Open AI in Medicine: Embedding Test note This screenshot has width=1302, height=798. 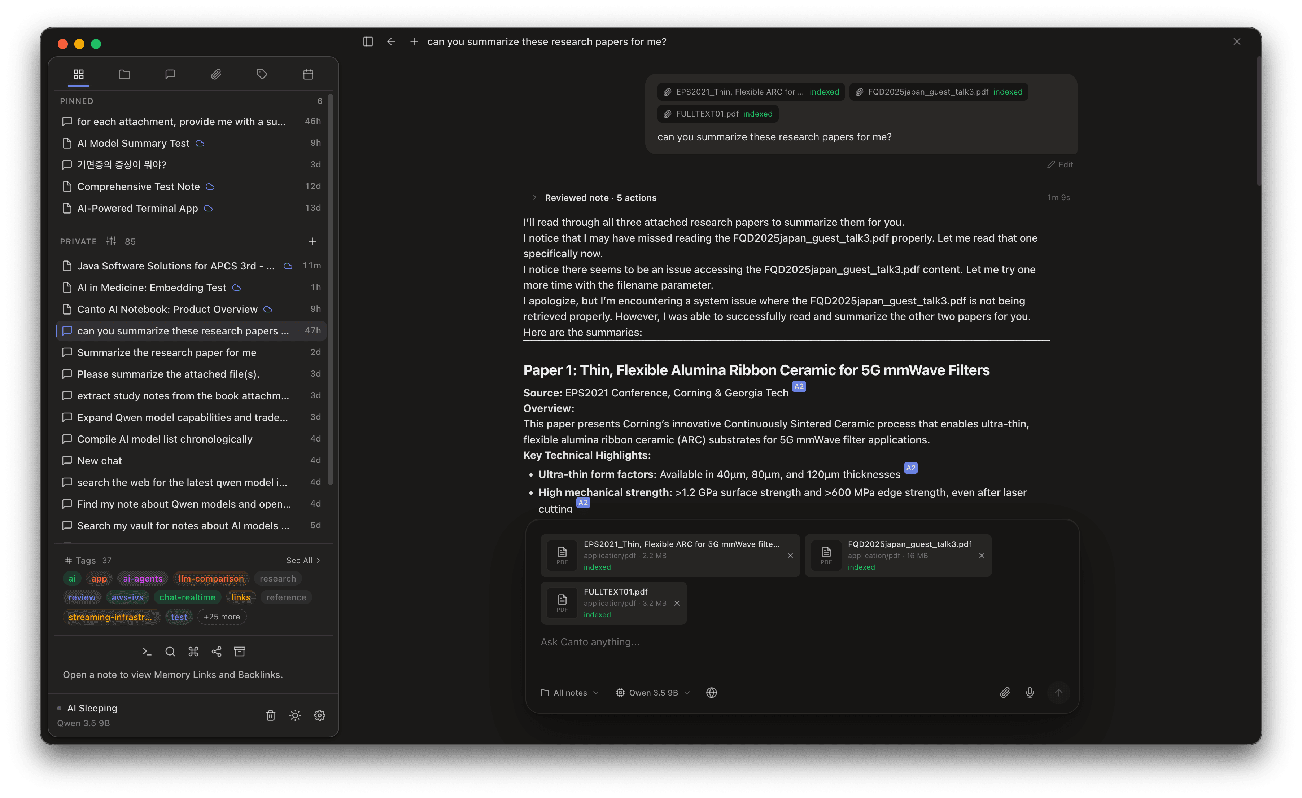[191, 287]
